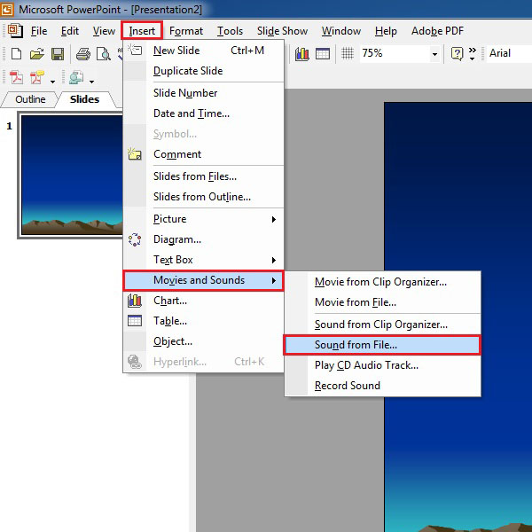
Task: Select Record Sound
Action: [x=383, y=386]
